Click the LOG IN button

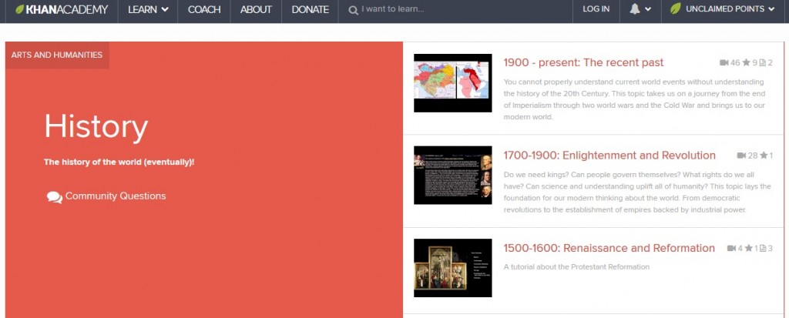596,9
